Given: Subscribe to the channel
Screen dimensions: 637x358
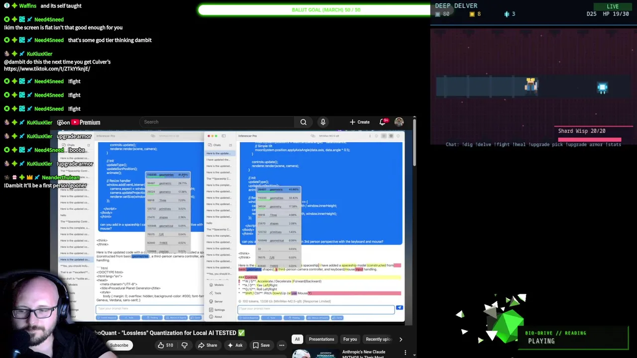Looking at the screenshot, I should pos(119,345).
